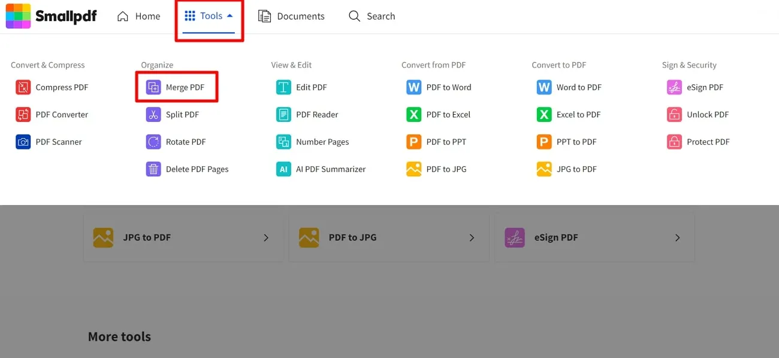
Task: Click the PDF Scanner camera icon
Action: pos(23,142)
